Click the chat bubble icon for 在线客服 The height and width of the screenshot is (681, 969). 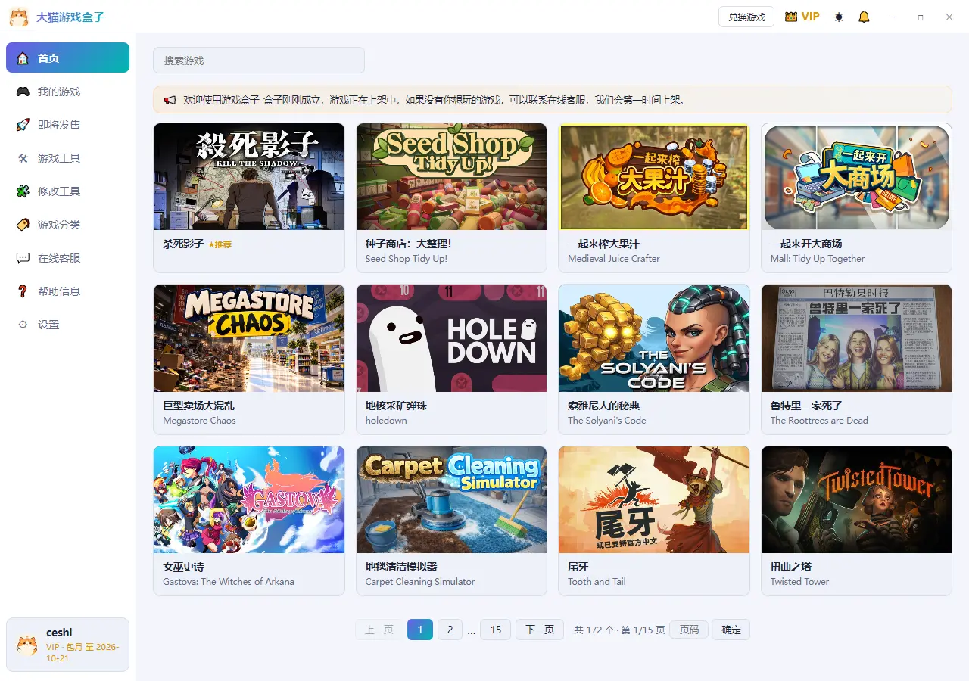click(23, 258)
